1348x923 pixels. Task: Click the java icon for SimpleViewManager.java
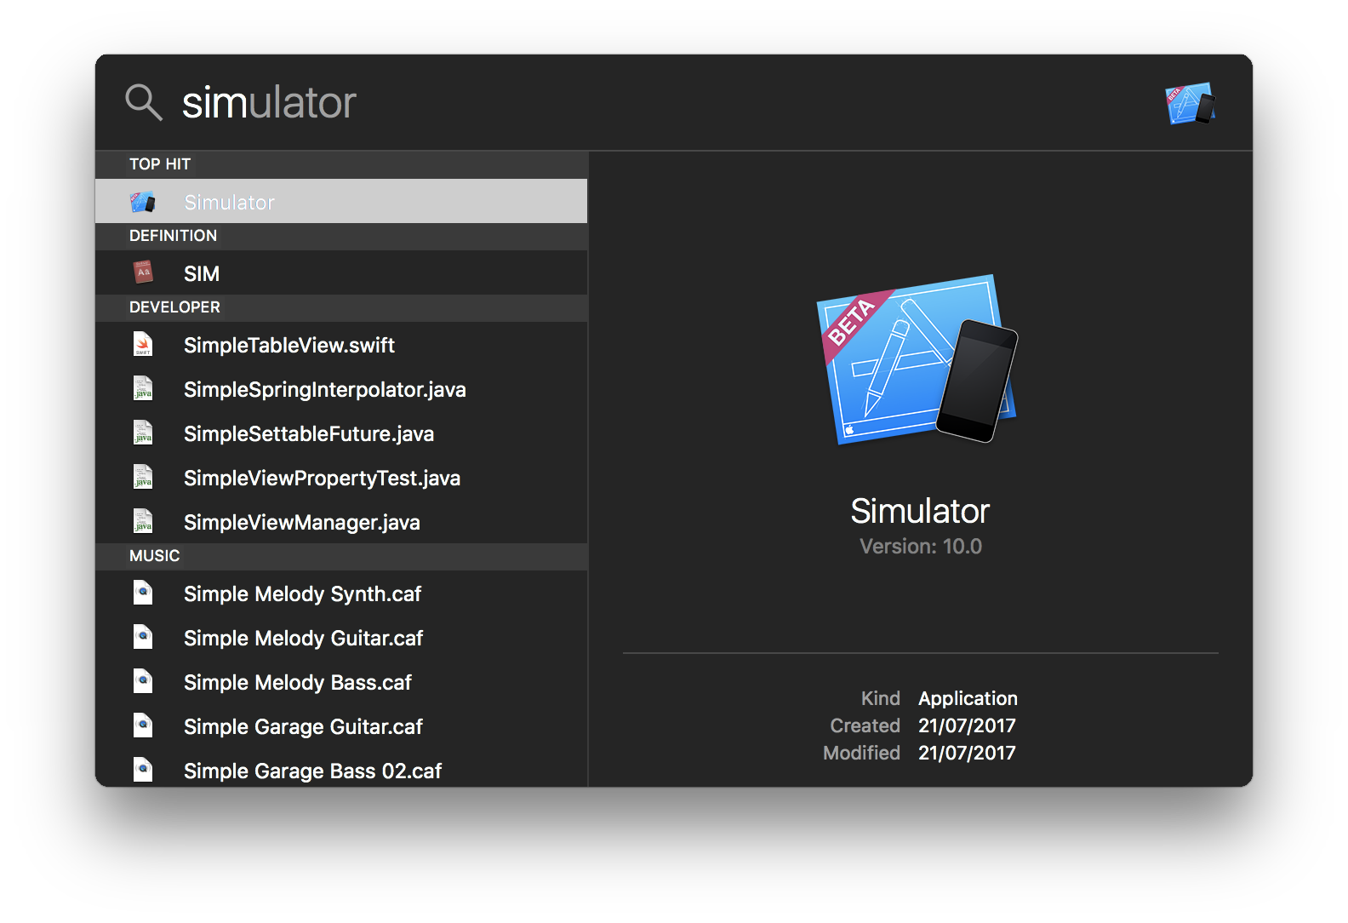pos(143,521)
